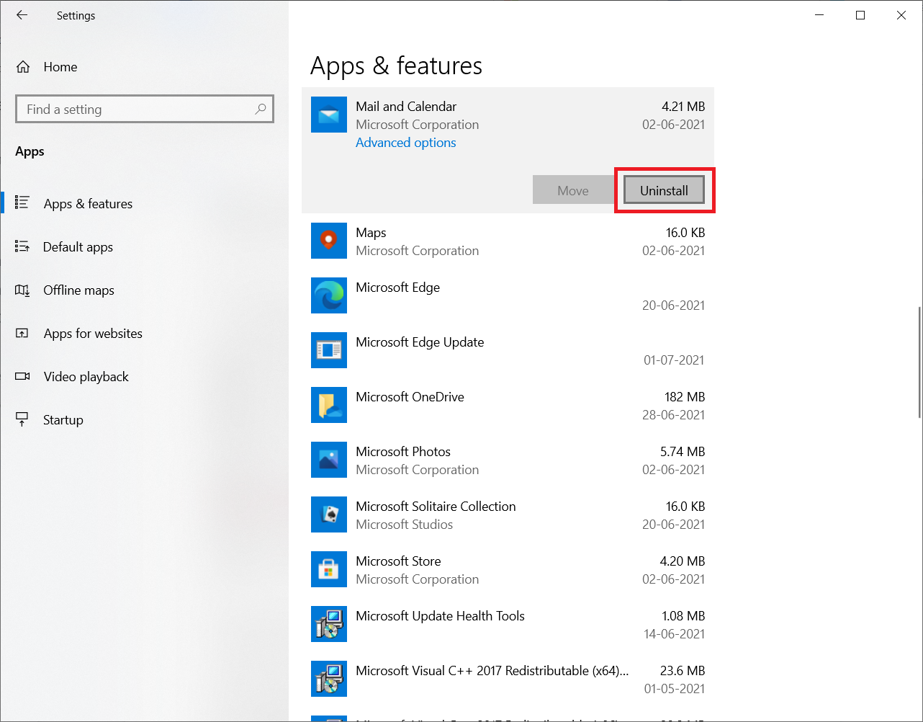Close the Settings window
923x722 pixels.
(x=901, y=15)
